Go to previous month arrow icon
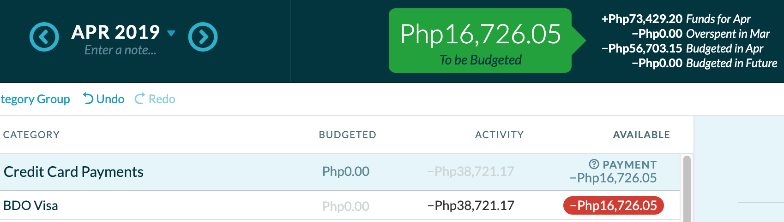784x222 pixels. coord(44,37)
